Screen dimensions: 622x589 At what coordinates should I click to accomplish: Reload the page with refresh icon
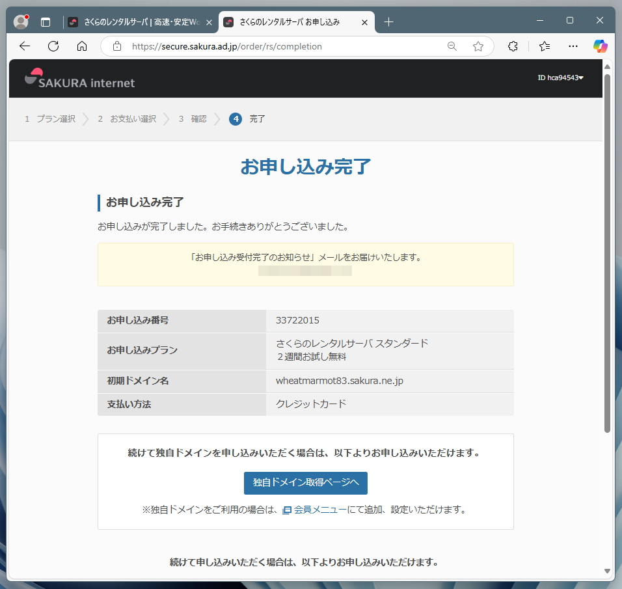pyautogui.click(x=53, y=46)
